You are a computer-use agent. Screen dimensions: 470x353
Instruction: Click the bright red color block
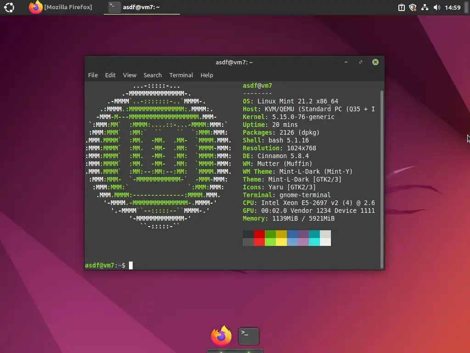[259, 242]
